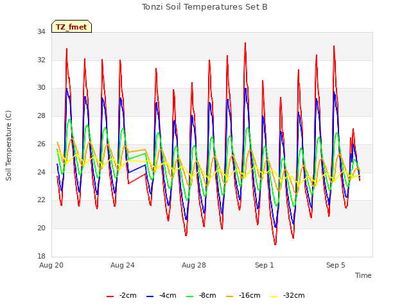411x308 pixels.
Task: Click the 28 y-axis tick label
Action: 41,116
